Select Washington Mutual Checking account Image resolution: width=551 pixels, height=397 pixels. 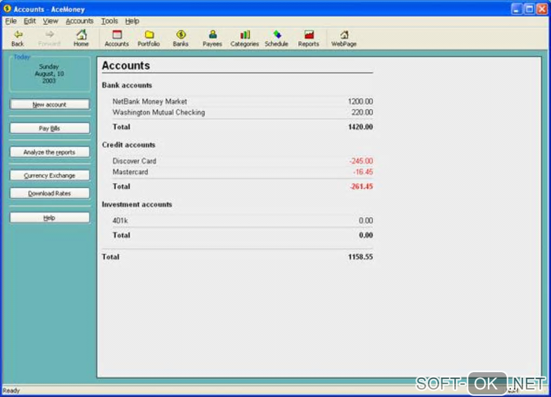tap(159, 112)
